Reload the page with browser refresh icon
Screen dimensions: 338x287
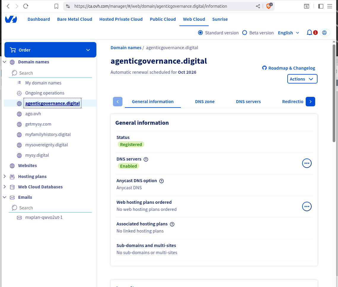point(26,6)
